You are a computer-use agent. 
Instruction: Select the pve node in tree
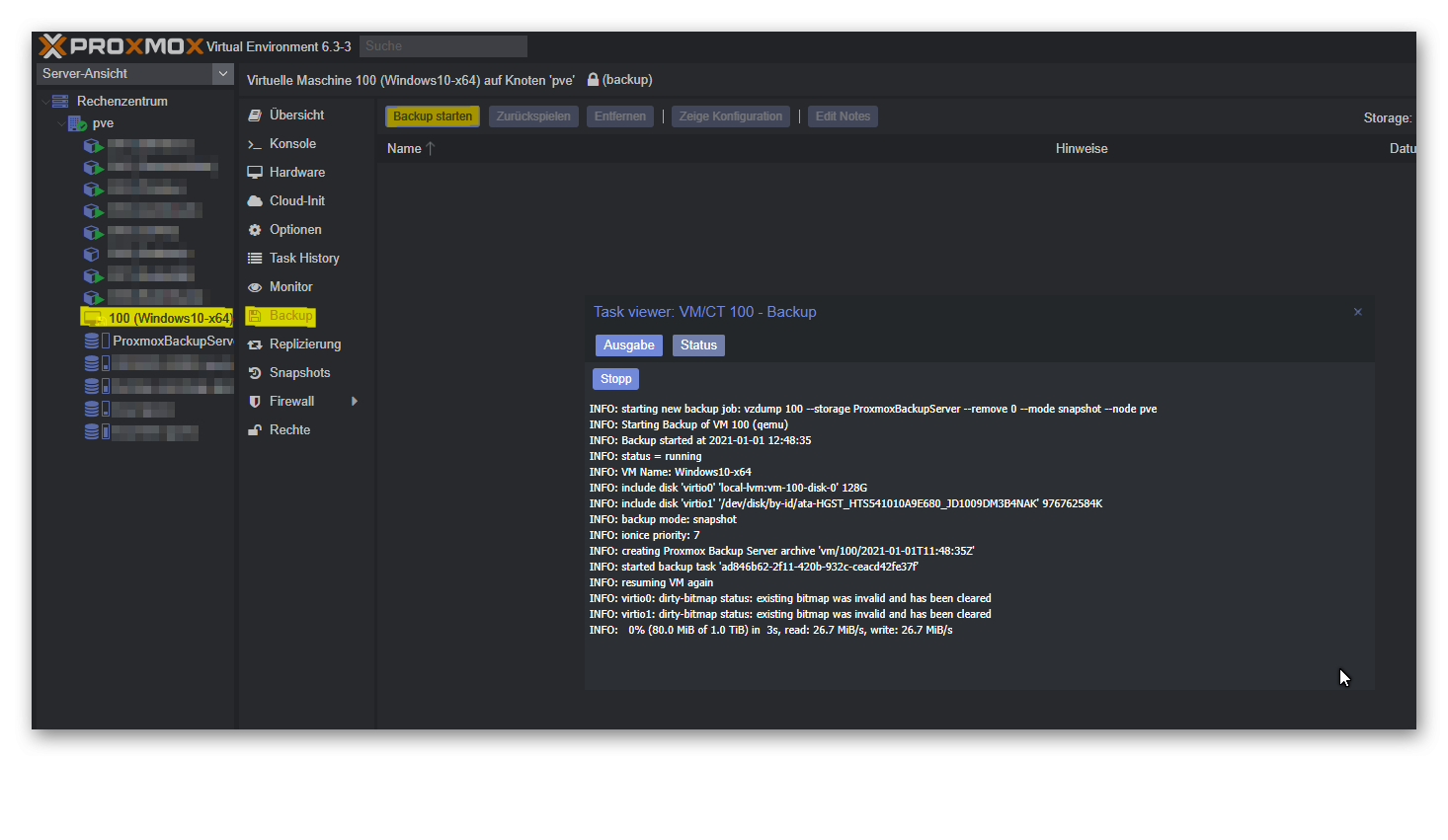tap(103, 123)
